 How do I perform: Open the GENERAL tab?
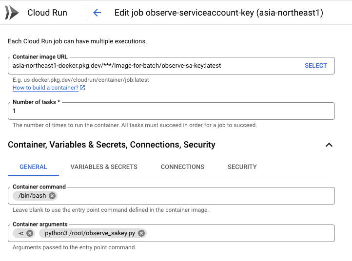[x=33, y=167]
